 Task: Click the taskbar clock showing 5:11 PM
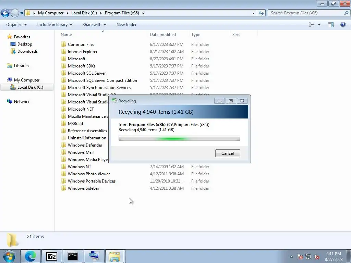[x=334, y=256]
